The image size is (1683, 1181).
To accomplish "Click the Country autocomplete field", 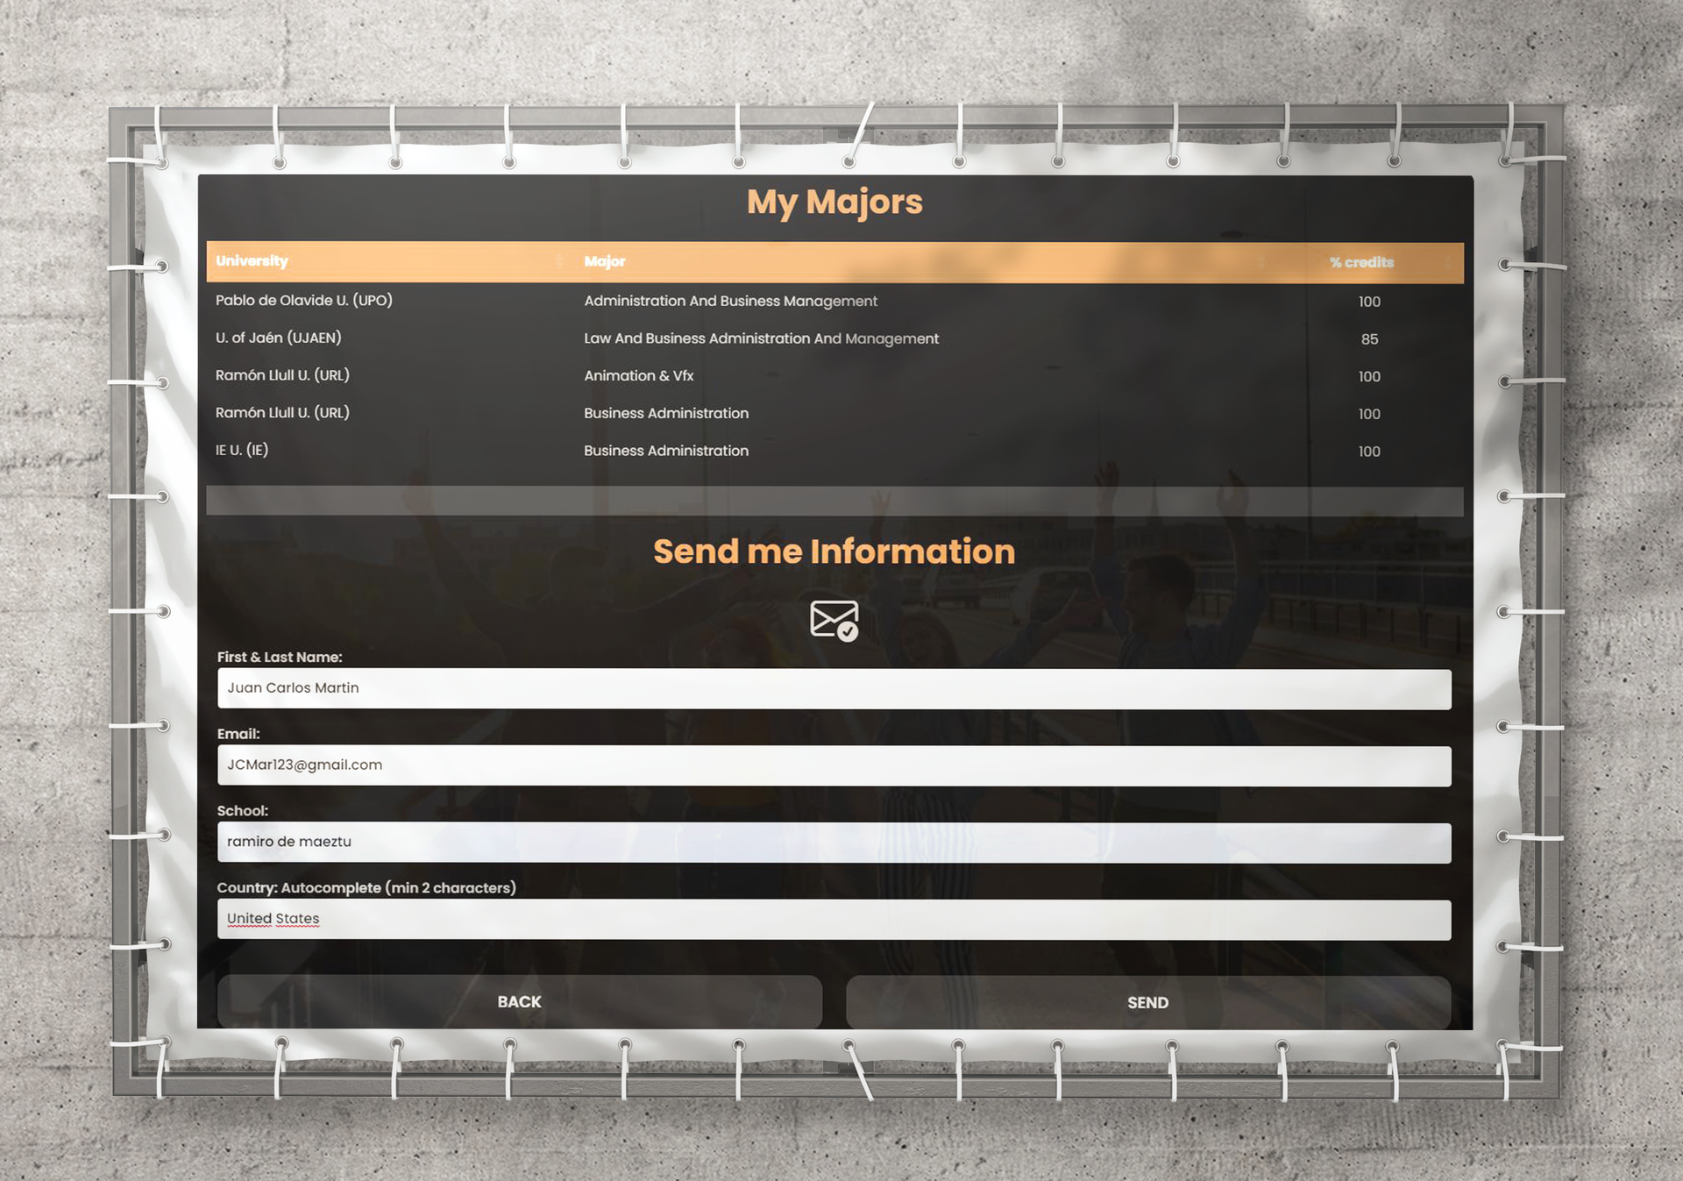I will pos(834,919).
